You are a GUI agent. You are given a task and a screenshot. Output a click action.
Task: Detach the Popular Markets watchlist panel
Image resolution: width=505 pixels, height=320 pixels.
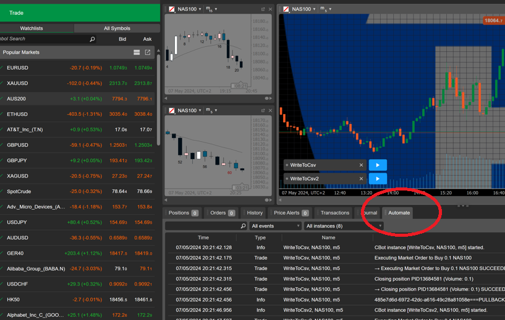148,52
